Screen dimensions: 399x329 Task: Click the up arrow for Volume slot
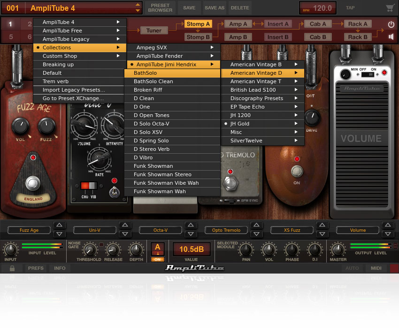(388, 225)
